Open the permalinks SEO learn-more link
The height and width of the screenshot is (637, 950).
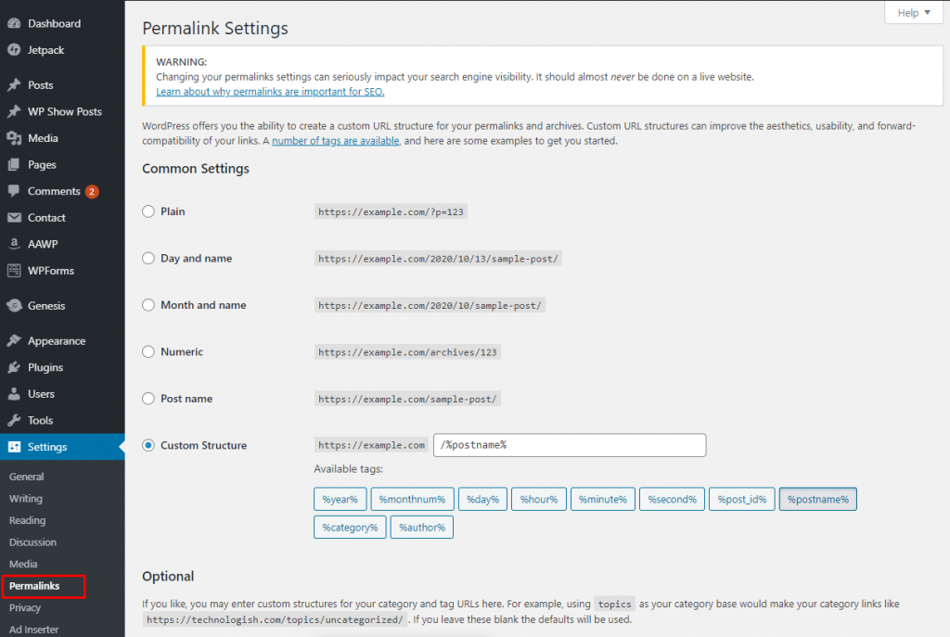click(270, 92)
